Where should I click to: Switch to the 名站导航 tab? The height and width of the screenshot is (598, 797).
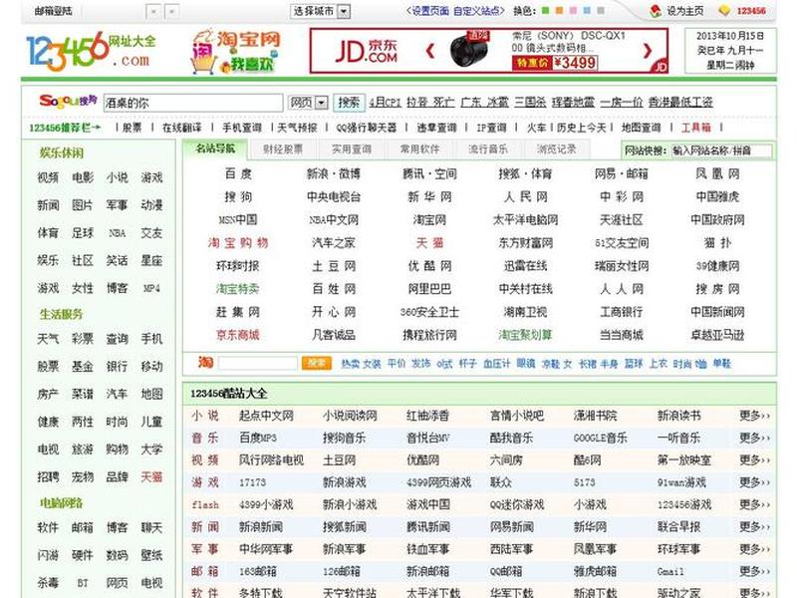pos(215,149)
